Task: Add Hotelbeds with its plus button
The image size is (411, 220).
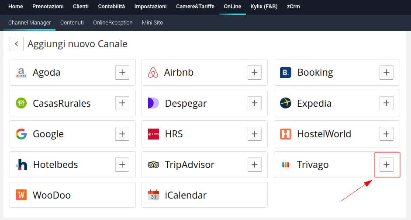Action: click(122, 165)
